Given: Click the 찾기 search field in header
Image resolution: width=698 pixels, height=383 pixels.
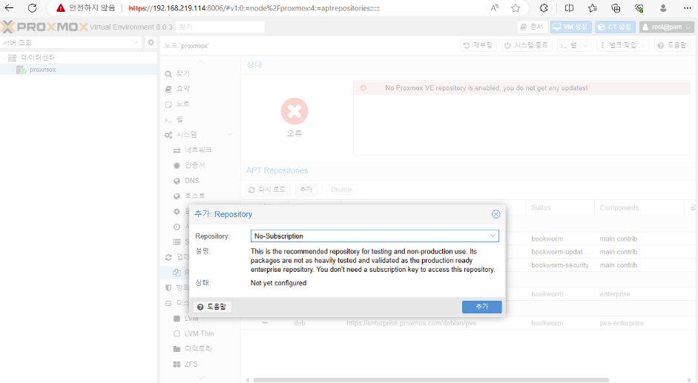Looking at the screenshot, I should point(220,27).
